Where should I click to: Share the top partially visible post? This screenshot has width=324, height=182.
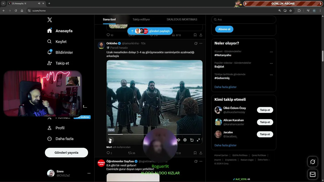pos(201,35)
